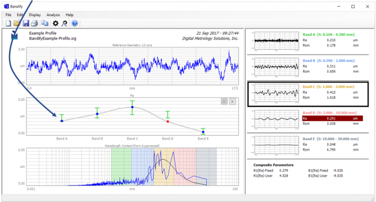Click orange Band C region in wavelength plot

click(x=164, y=167)
